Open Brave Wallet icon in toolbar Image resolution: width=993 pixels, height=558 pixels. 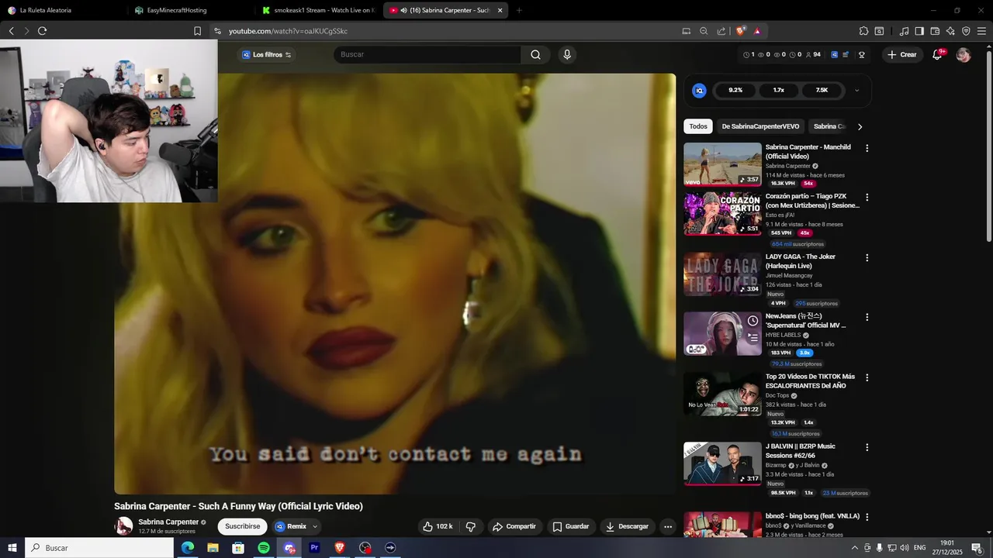click(x=935, y=31)
